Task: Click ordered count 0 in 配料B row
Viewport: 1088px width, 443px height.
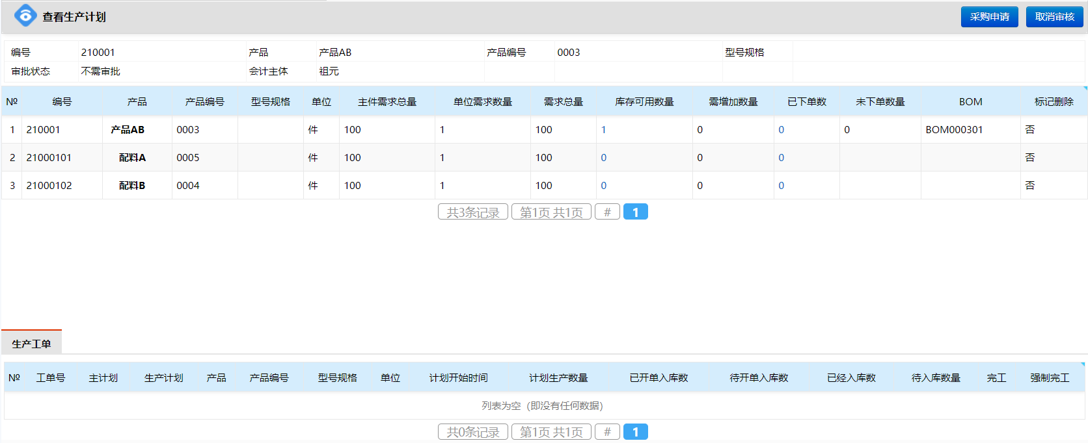Action: [781, 186]
